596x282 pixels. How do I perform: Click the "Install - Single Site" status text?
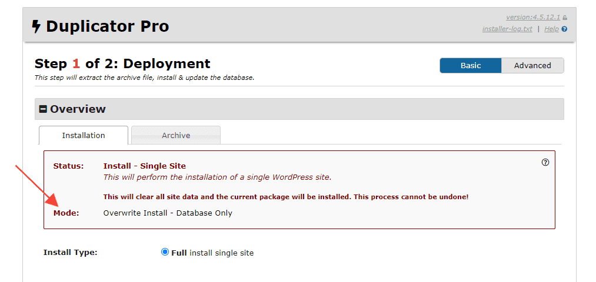coord(145,166)
